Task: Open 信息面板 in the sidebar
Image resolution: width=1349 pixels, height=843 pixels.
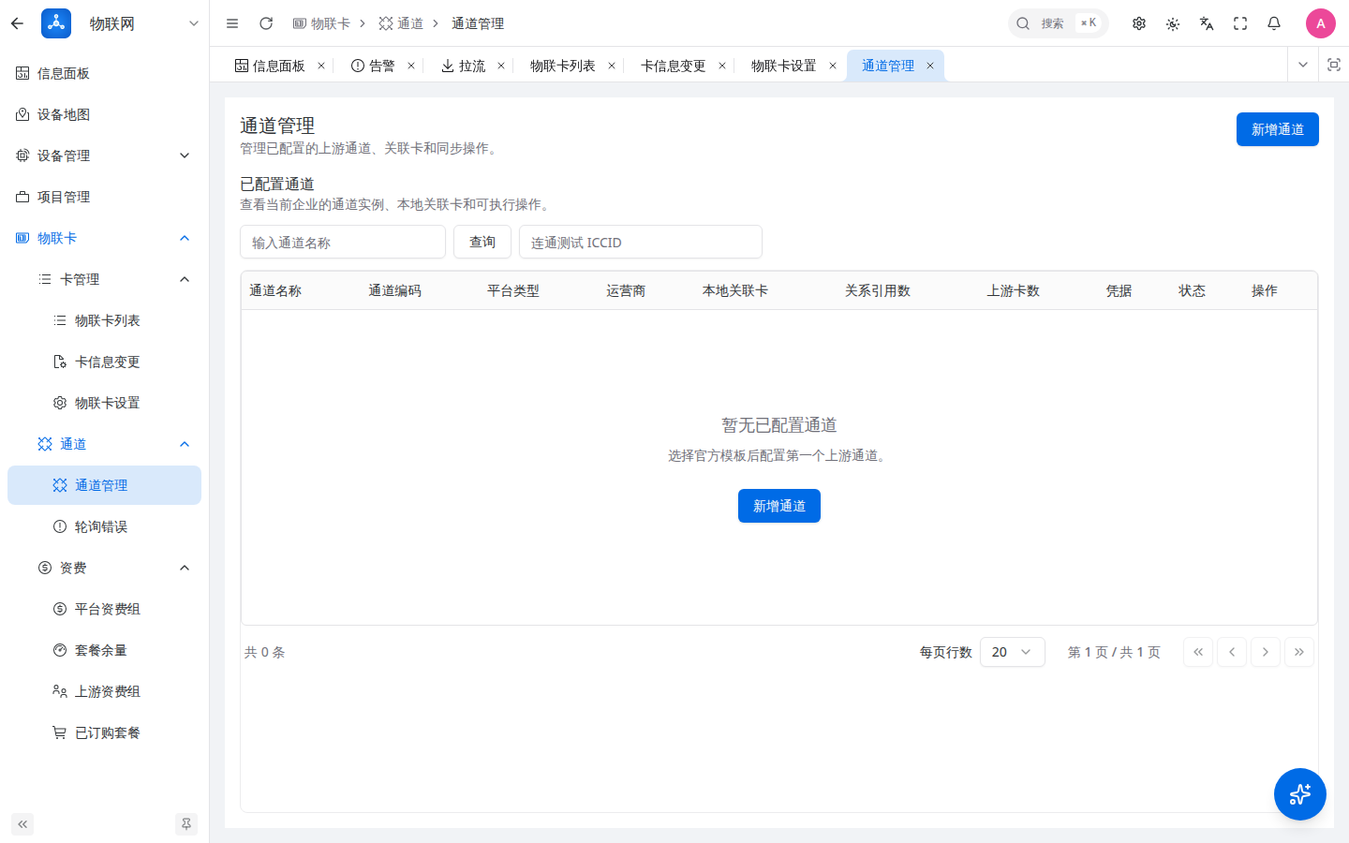Action: 104,73
